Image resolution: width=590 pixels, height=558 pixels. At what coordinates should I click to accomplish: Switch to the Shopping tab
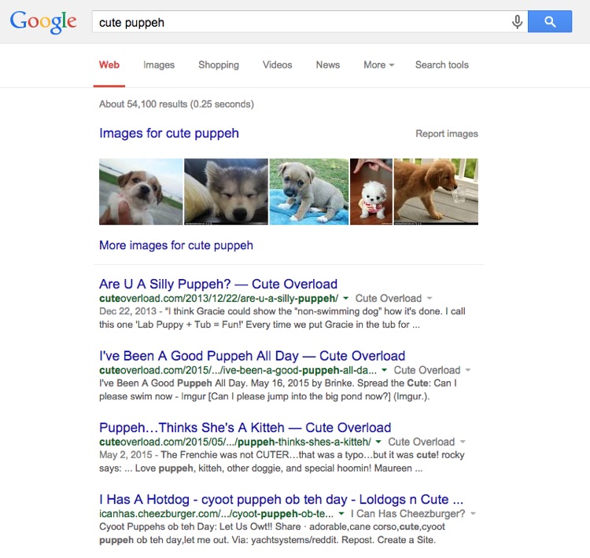[x=219, y=64]
